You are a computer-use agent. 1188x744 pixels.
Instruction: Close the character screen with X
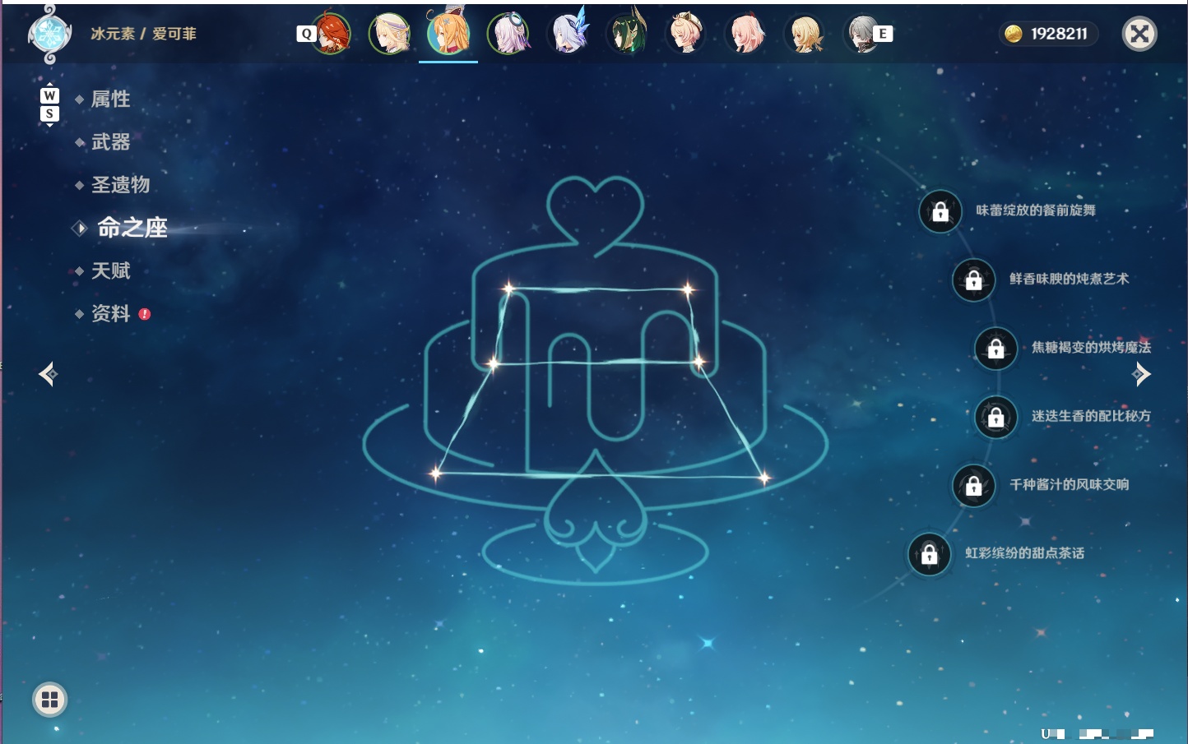[x=1139, y=34]
